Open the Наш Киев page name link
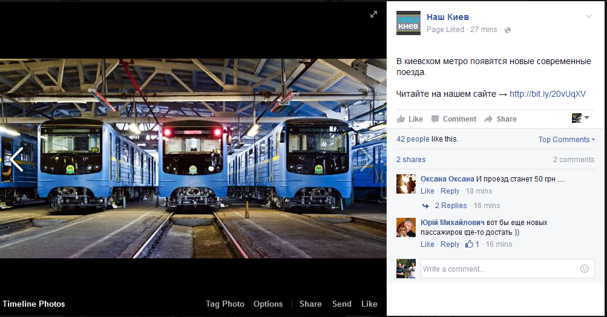Viewport: 607px width, 317px height. [447, 17]
